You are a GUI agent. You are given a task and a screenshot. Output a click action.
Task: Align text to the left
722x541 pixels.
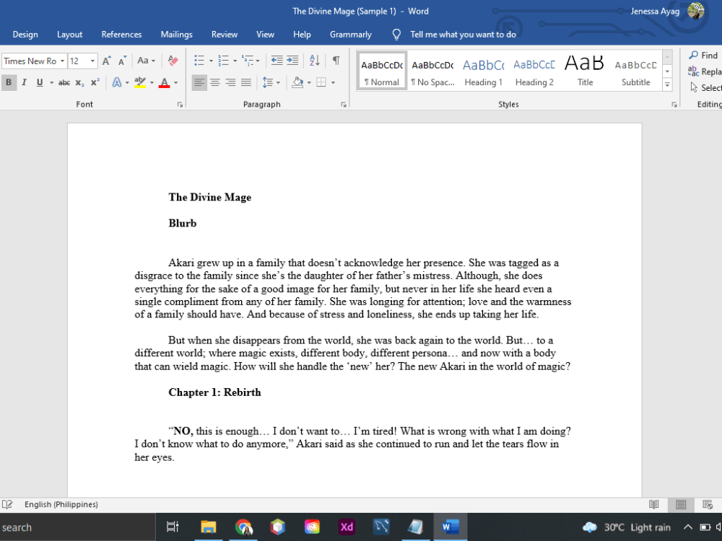click(199, 83)
